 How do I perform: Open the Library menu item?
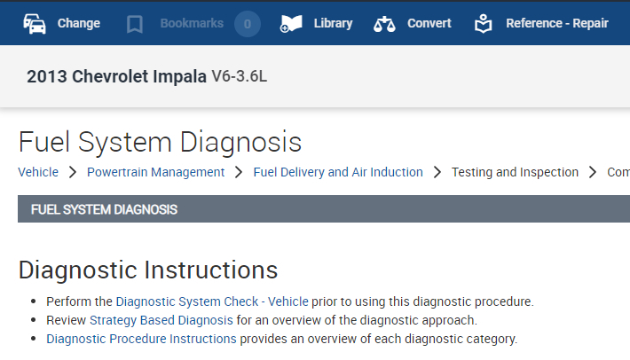pos(333,24)
